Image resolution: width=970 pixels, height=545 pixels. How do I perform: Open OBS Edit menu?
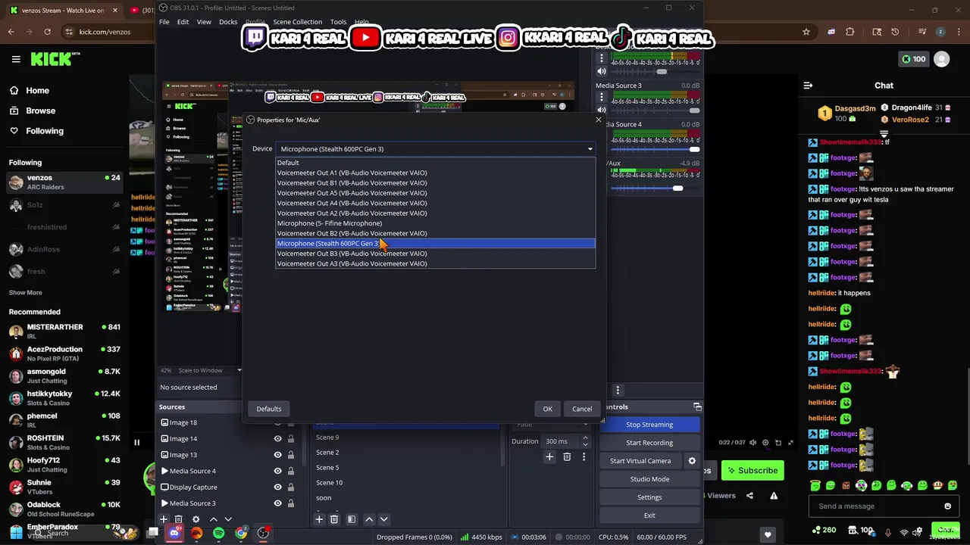(x=183, y=22)
